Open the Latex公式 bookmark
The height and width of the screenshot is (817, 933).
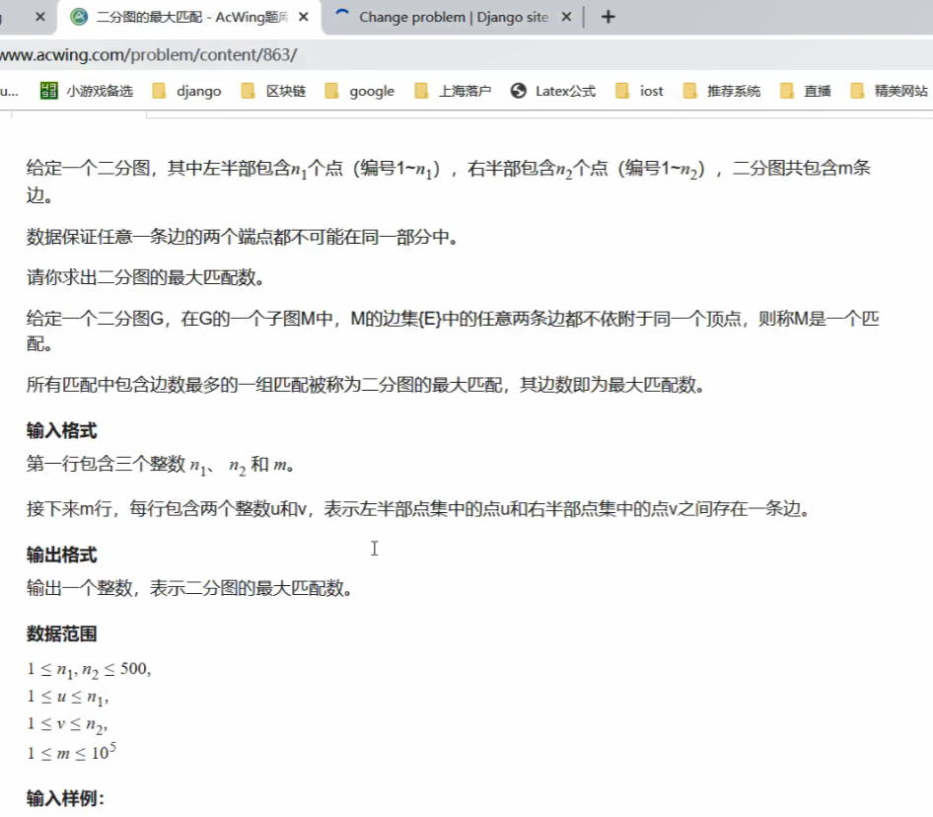pos(553,91)
